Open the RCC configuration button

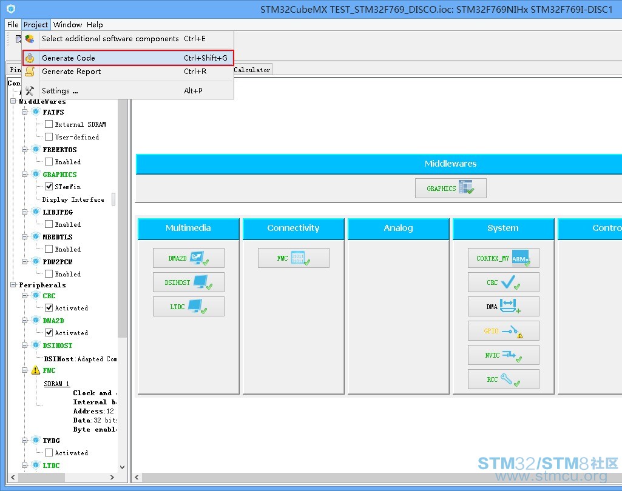504,379
